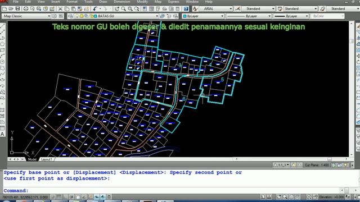Click the cyan ByLayer color swatch
Viewport: 360px width, 202px height.
(184, 16)
